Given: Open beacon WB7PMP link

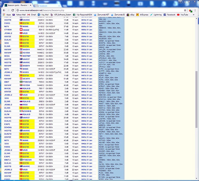Looking at the screenshot, I should 26,56.
